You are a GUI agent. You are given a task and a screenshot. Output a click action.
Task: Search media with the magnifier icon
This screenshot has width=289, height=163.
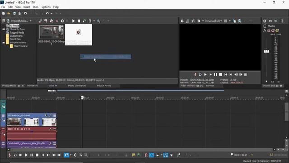98,21
